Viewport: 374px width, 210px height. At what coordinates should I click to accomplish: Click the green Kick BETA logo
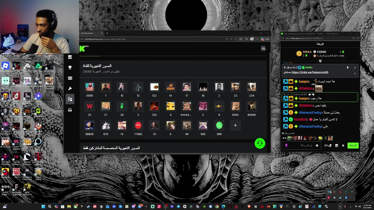click(x=84, y=48)
